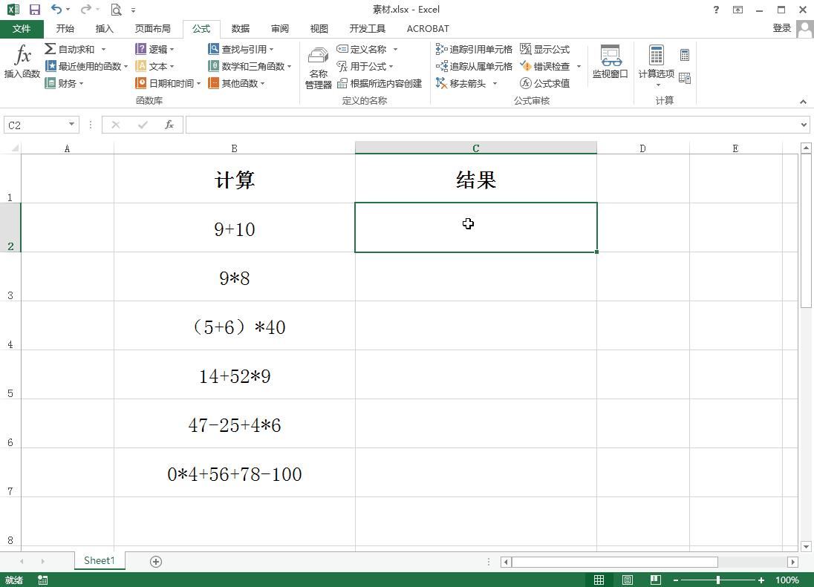Screen dimensions: 814x587
Task: Click the Undo arrow icon
Action: 56,9
